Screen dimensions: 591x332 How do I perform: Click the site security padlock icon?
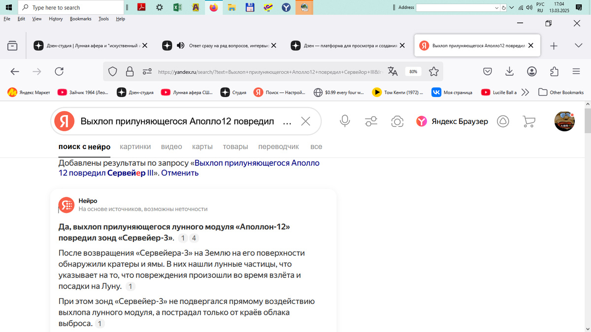[x=130, y=72]
